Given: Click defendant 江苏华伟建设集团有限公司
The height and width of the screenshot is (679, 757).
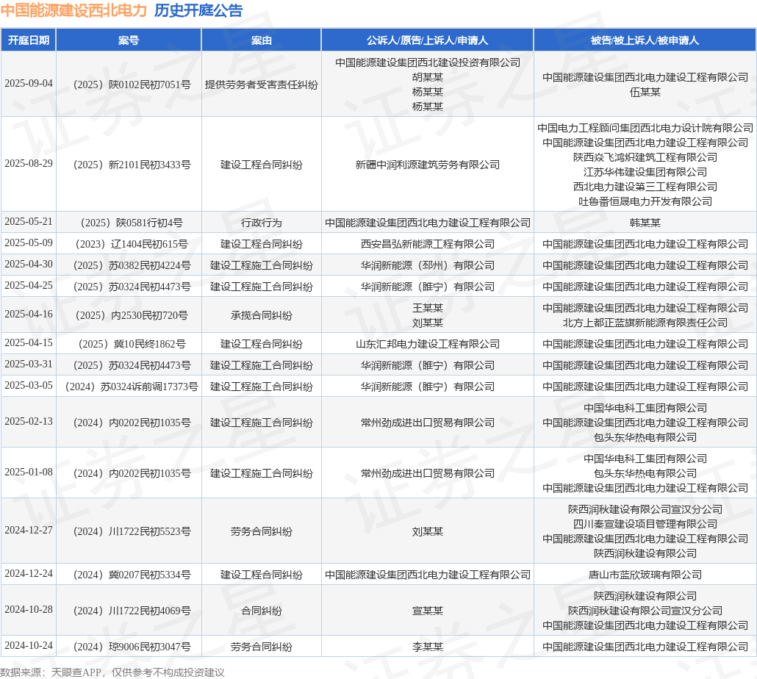Looking at the screenshot, I should (645, 172).
